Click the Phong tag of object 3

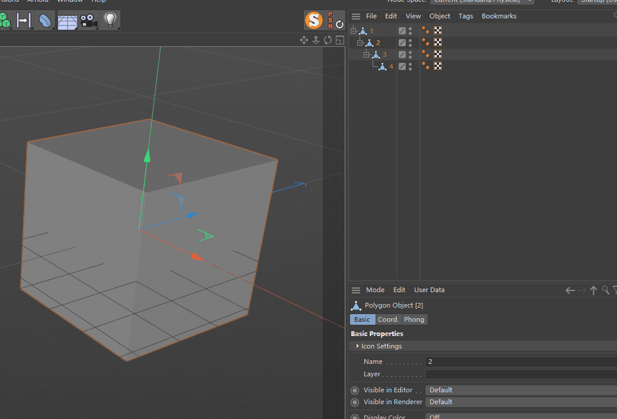tap(426, 54)
